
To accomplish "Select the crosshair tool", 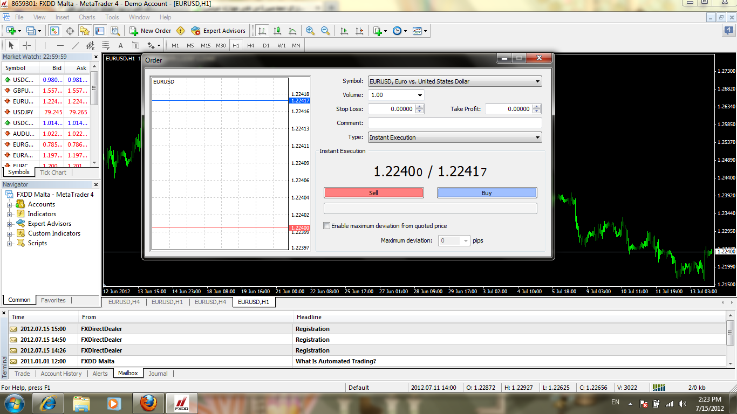I will pyautogui.click(x=26, y=45).
